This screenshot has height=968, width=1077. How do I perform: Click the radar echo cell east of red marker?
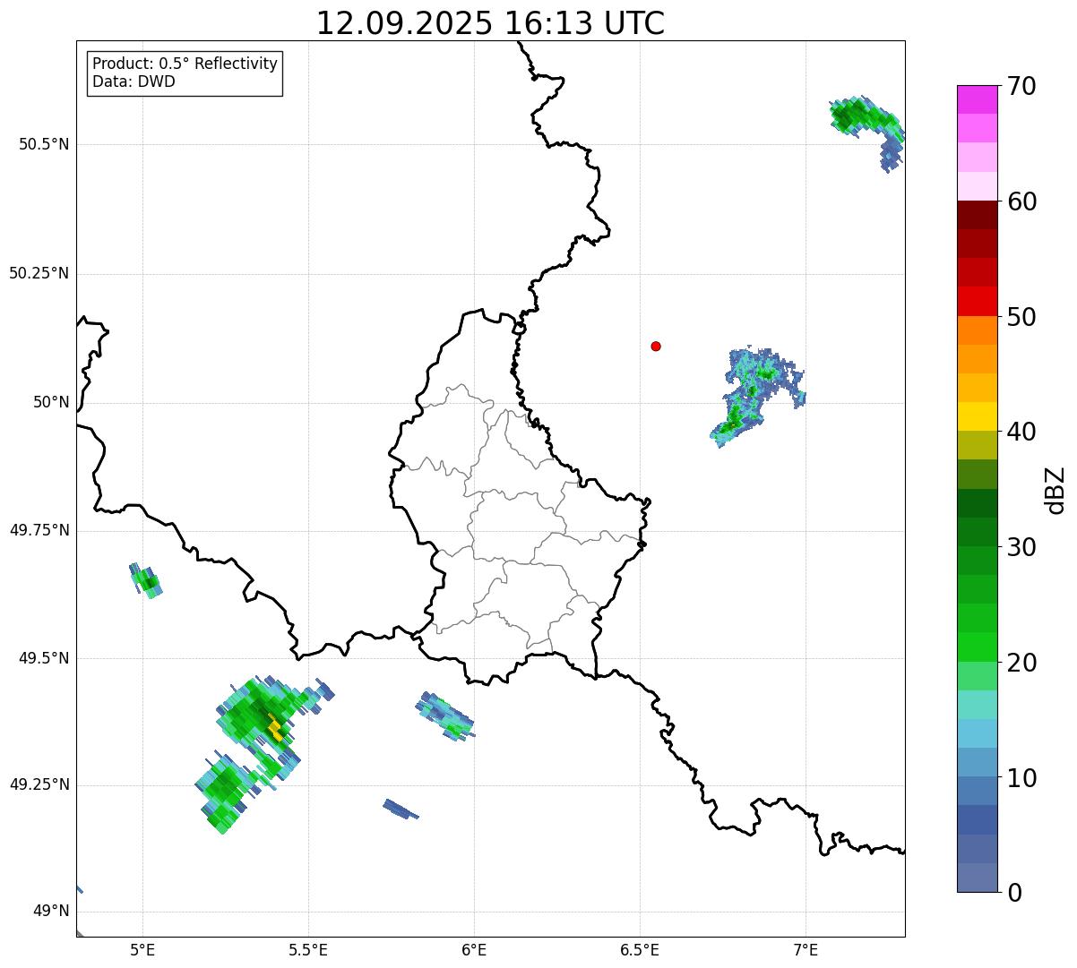pyautogui.click(x=757, y=397)
